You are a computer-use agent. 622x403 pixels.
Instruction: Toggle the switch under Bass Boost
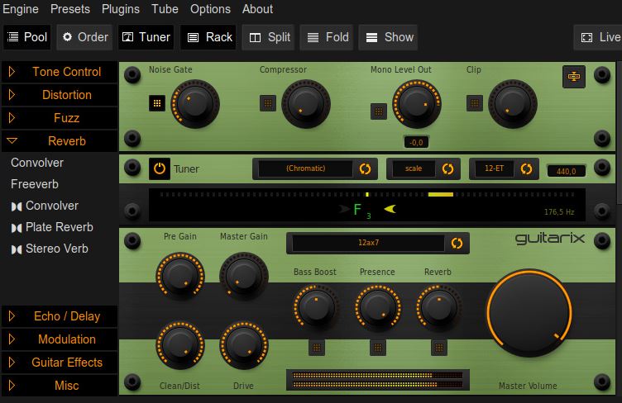317,348
